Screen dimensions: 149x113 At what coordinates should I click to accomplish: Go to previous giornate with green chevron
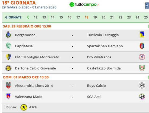click(x=28, y=17)
